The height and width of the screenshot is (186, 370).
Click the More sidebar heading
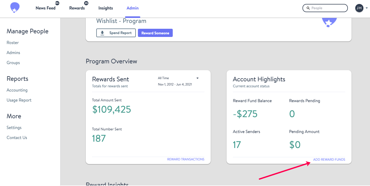(x=14, y=116)
